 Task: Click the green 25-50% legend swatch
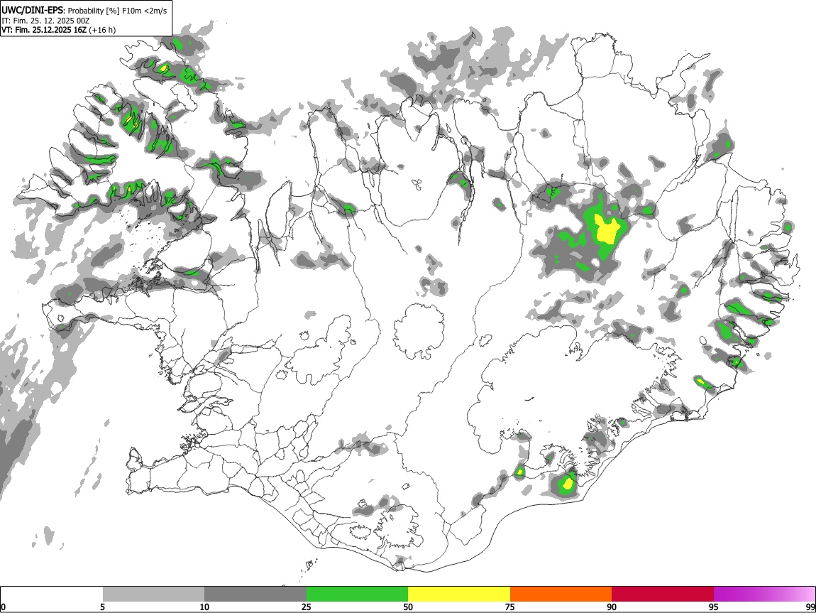pos(357,595)
